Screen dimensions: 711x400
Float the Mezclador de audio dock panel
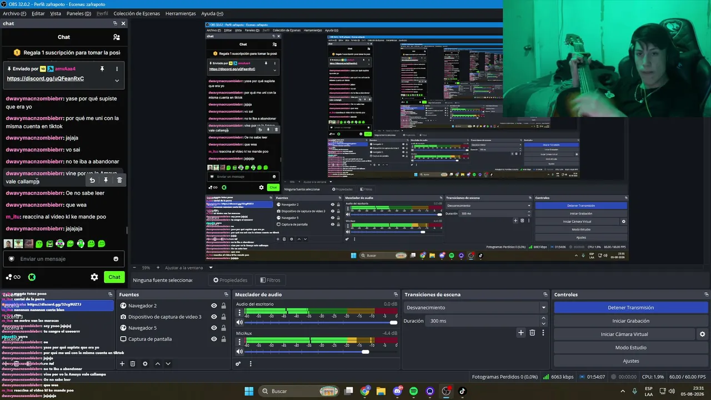point(395,294)
